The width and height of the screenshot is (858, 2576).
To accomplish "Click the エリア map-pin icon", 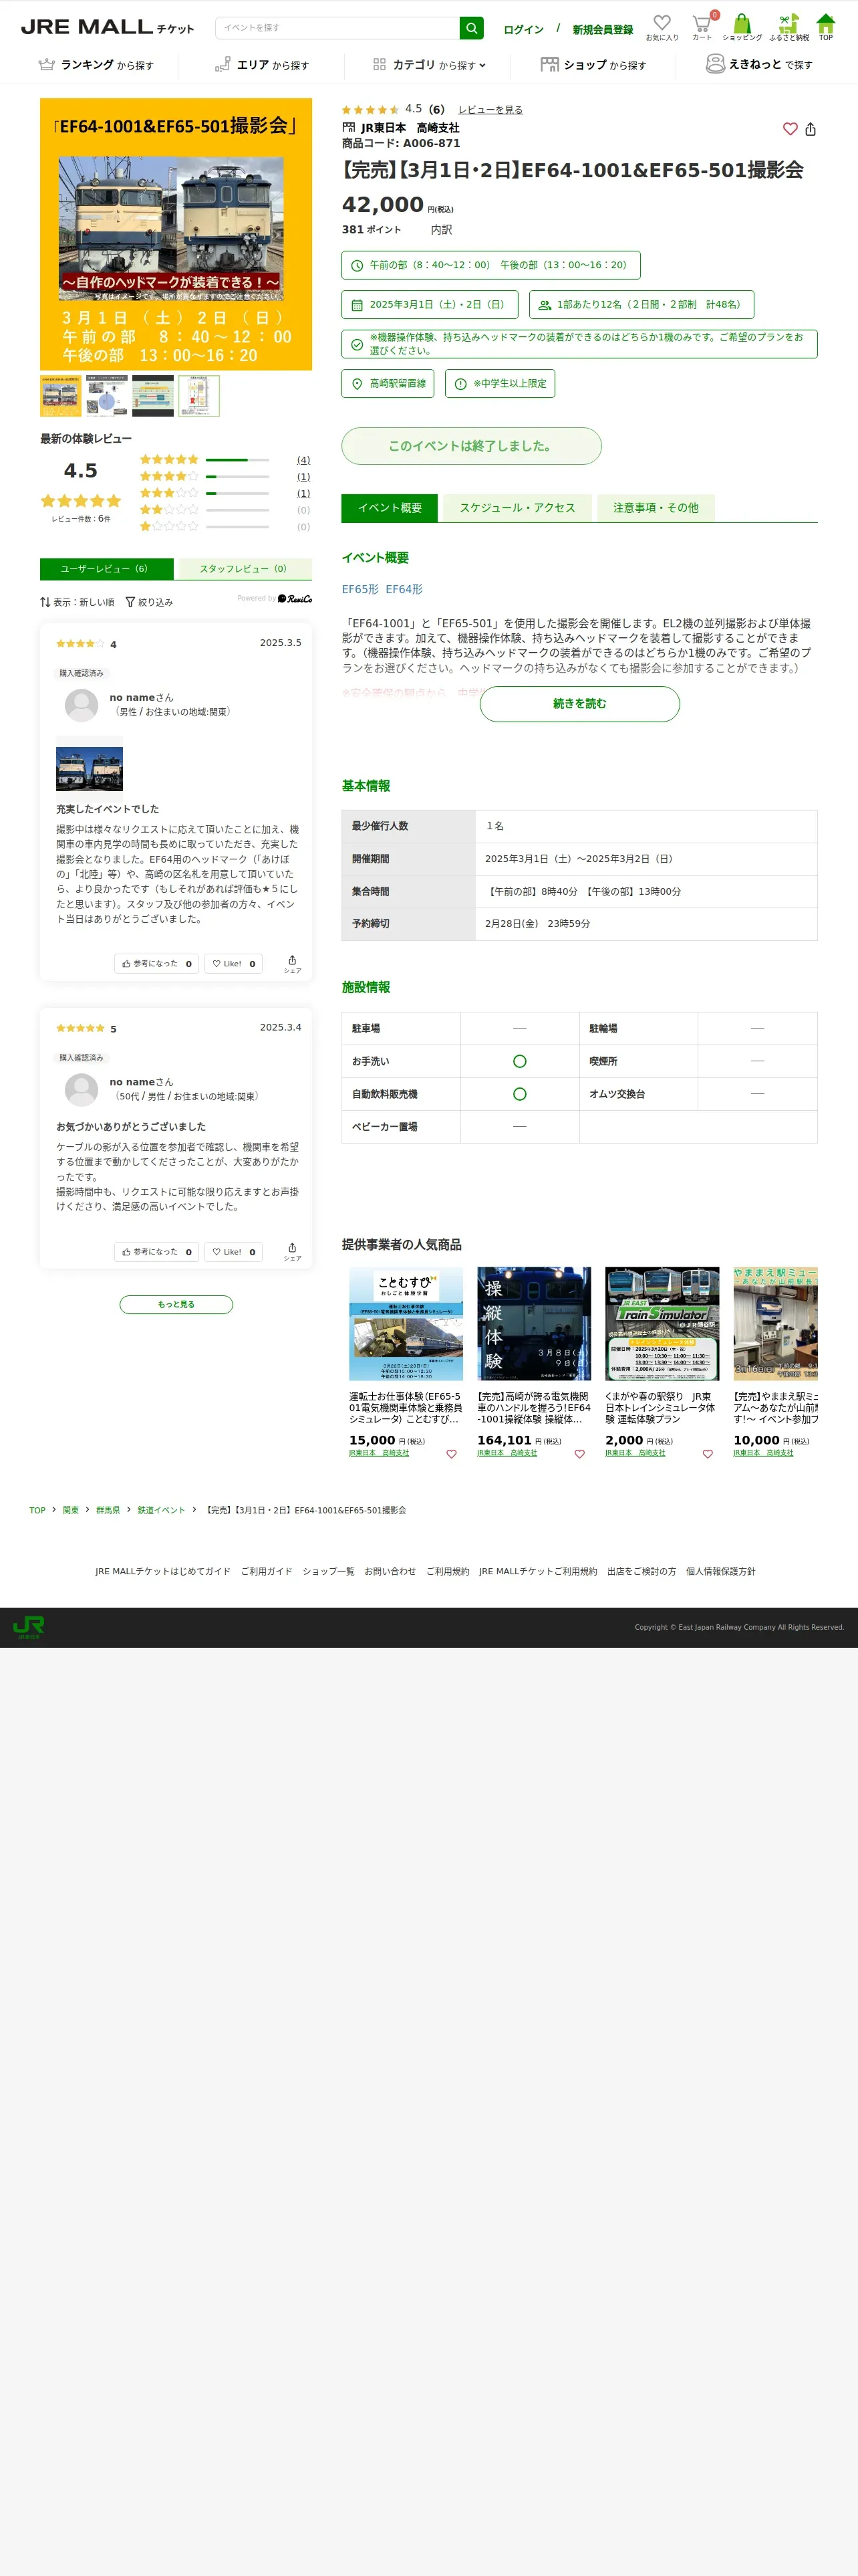I will pyautogui.click(x=223, y=64).
